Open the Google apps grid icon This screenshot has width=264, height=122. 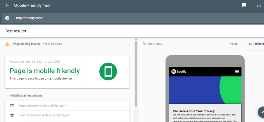click(259, 5)
